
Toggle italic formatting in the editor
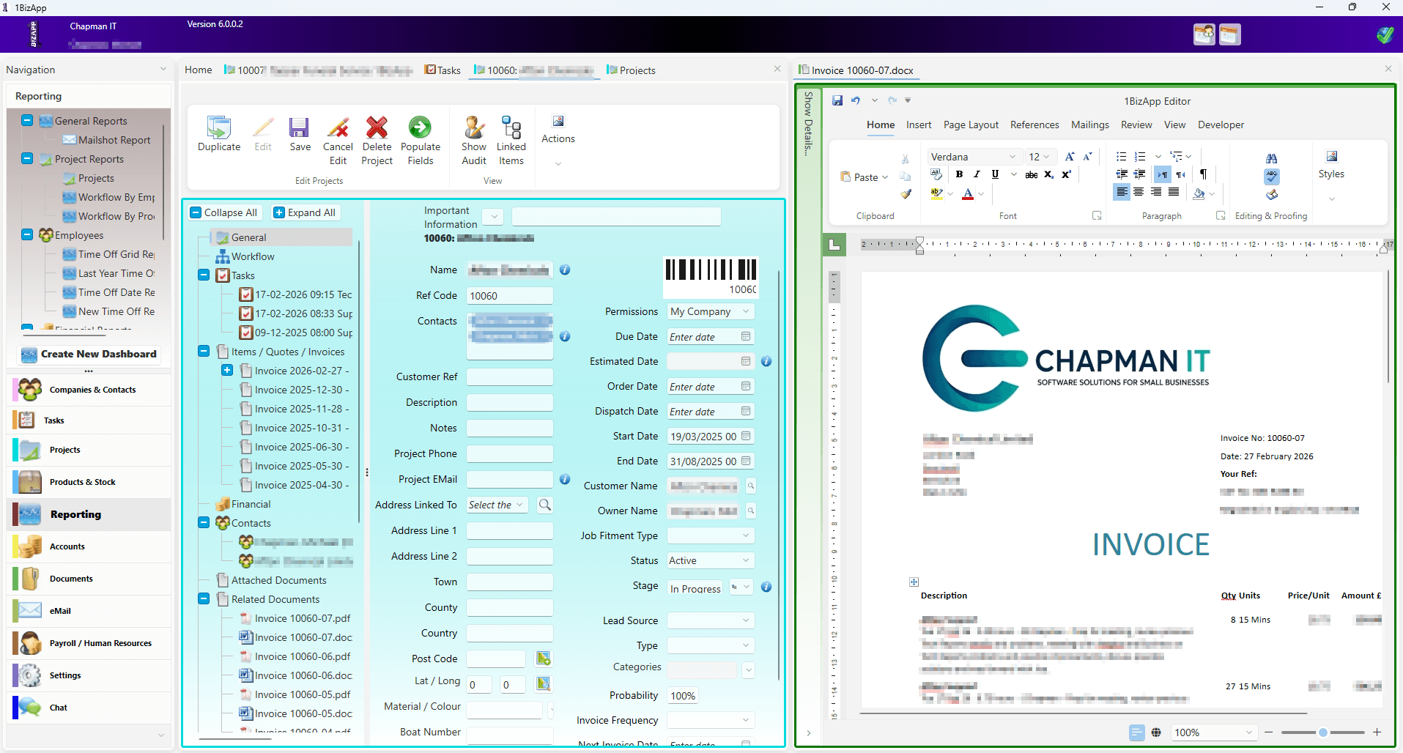click(977, 174)
